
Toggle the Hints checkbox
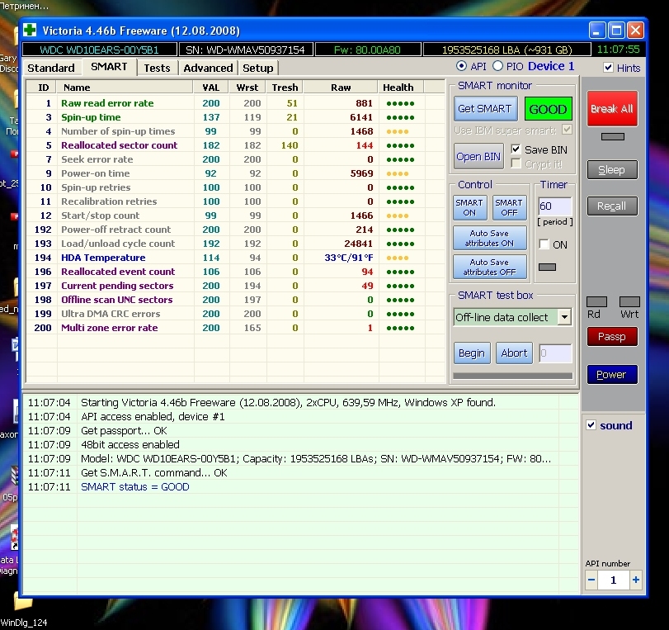(x=609, y=68)
